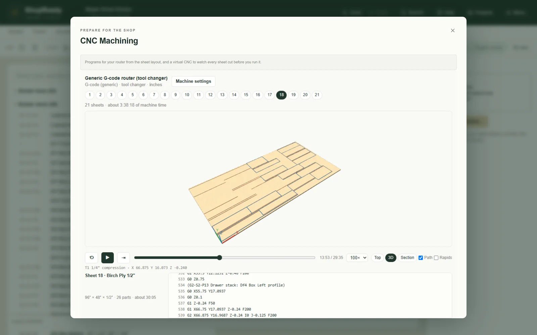
Task: Restart the simulation with the reset icon
Action: [x=92, y=258]
